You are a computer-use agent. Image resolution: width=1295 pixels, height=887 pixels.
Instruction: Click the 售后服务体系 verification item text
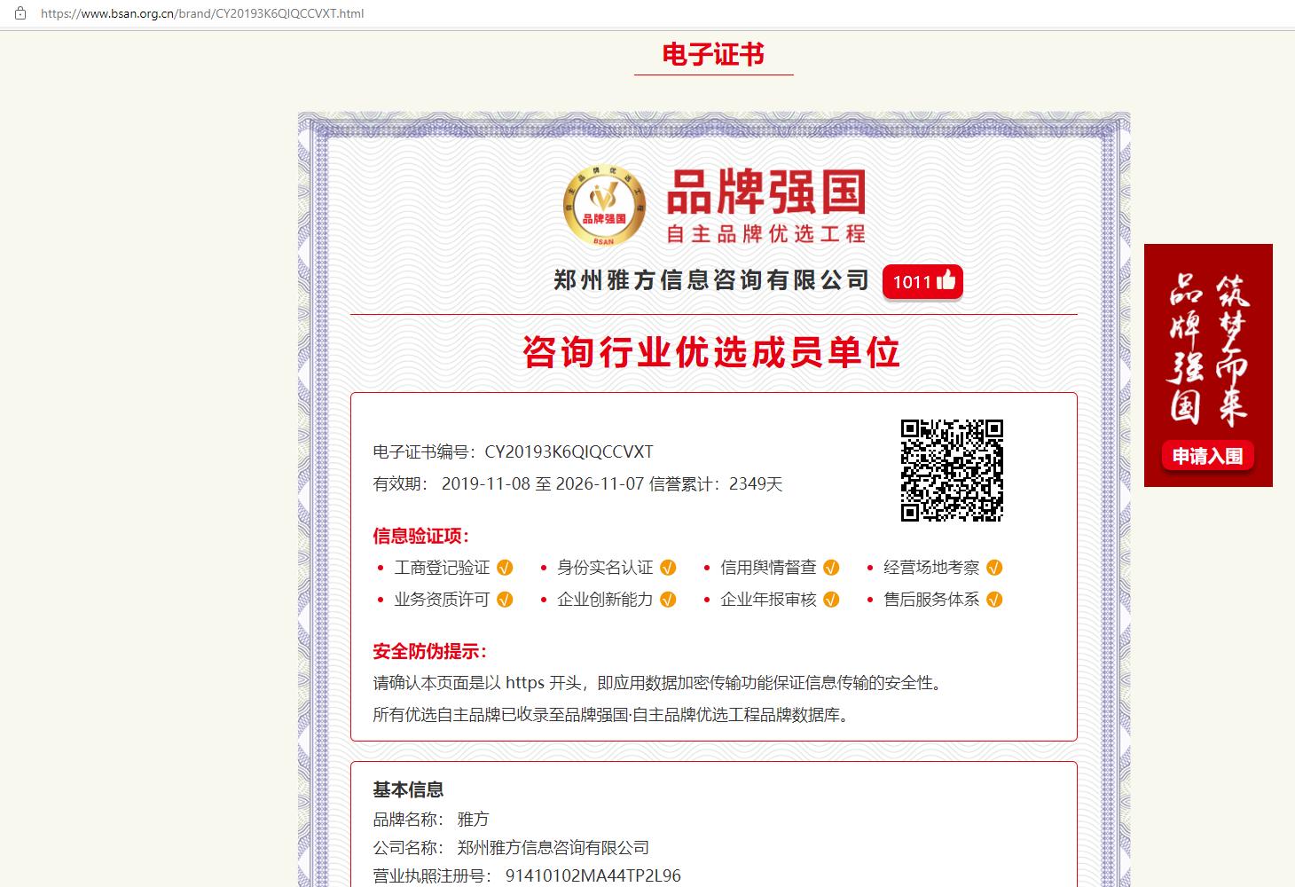931,600
